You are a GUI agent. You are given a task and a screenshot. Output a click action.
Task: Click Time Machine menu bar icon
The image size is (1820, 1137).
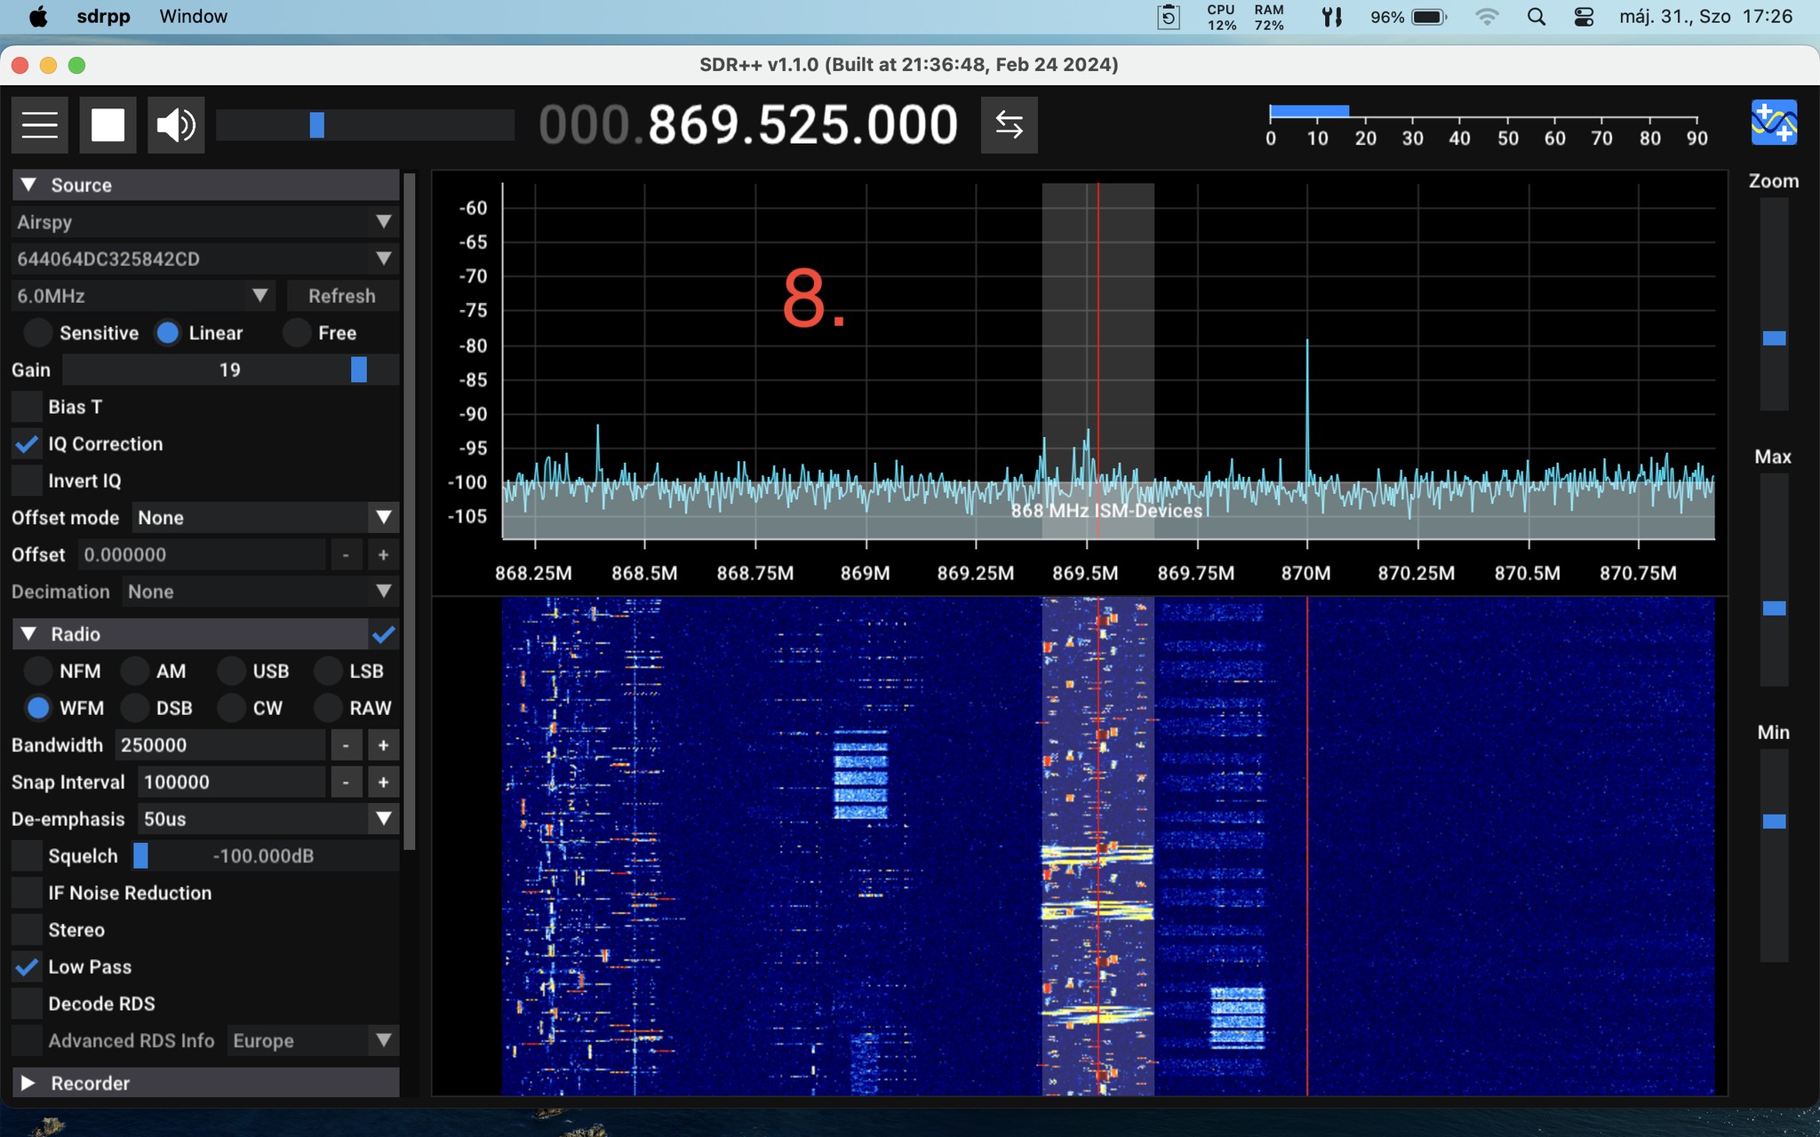1169,17
